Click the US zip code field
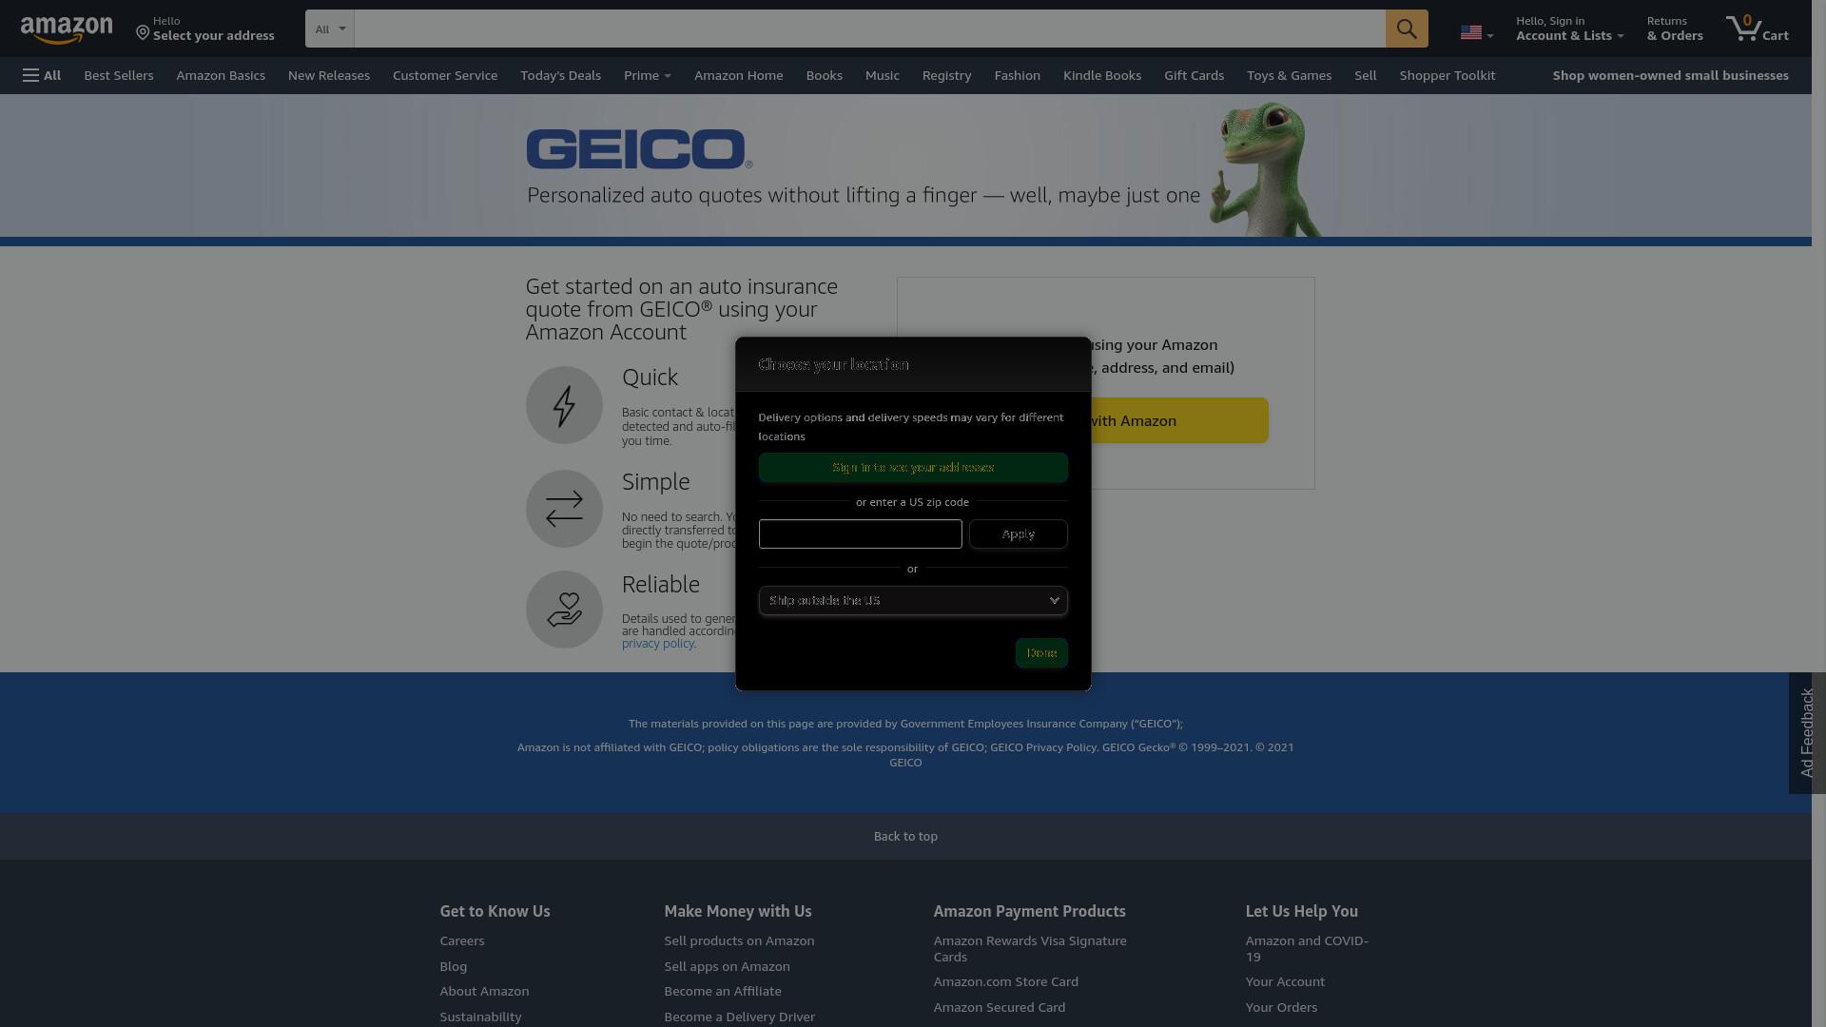The width and height of the screenshot is (1826, 1027). click(860, 534)
